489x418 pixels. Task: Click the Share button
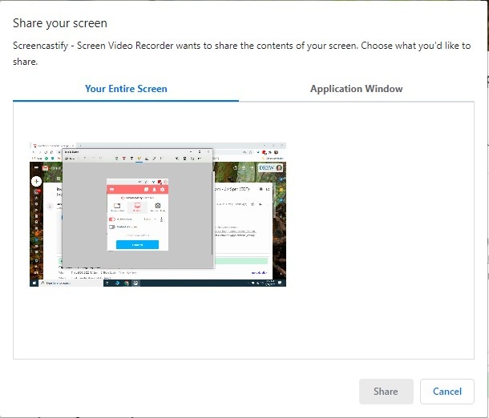[386, 392]
